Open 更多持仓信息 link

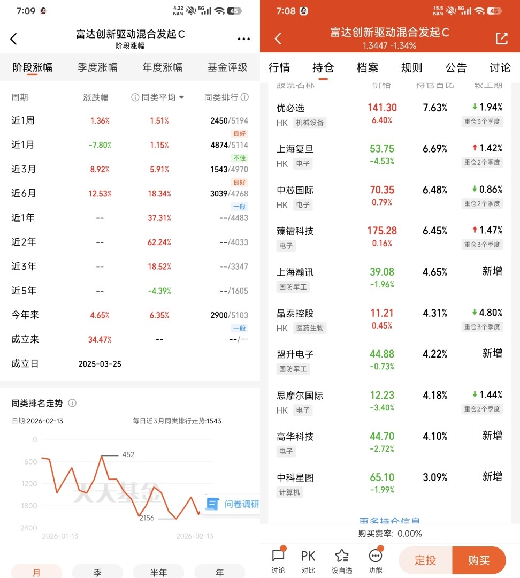click(x=389, y=520)
